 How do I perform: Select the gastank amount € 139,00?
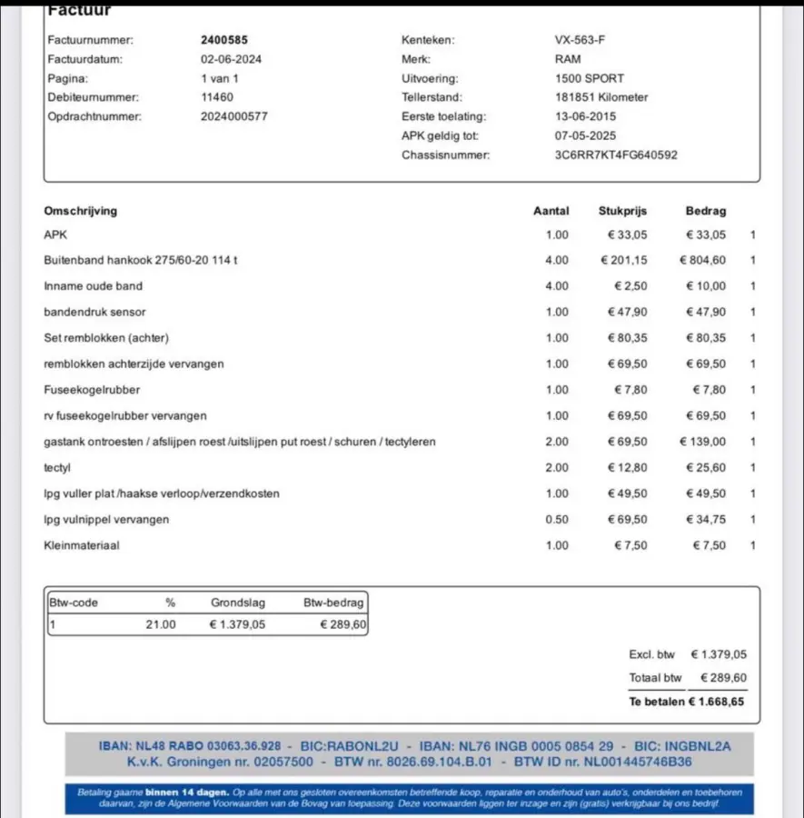702,442
